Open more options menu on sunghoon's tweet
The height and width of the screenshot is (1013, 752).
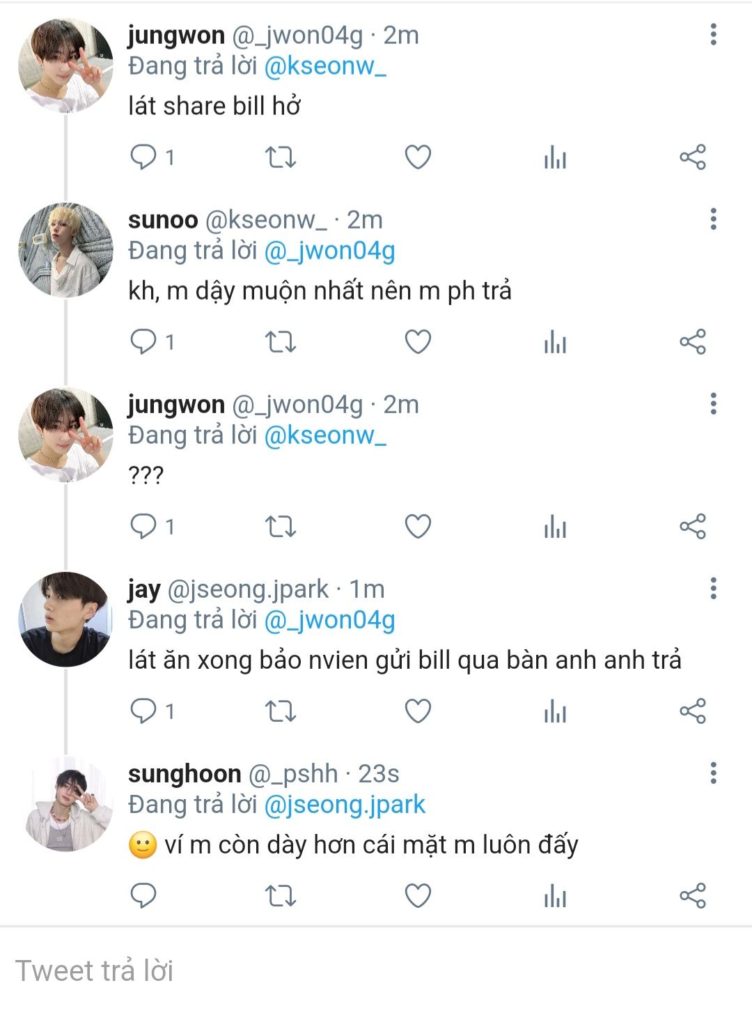713,773
